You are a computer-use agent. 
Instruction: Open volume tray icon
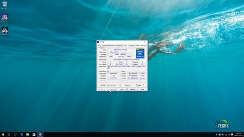point(229,134)
